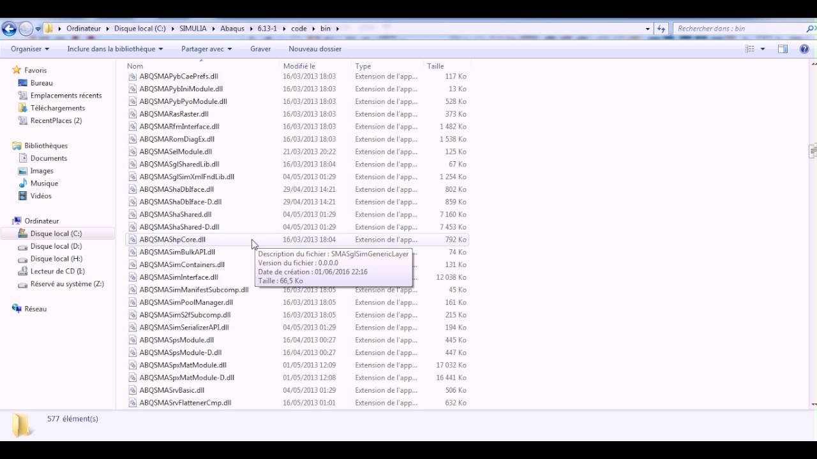Click the icon of ABQSMASimInterface.dll
The width and height of the screenshot is (817, 459).
pyautogui.click(x=133, y=277)
